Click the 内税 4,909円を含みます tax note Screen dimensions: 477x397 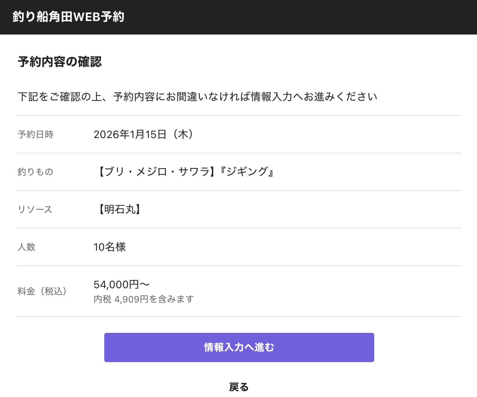(x=144, y=299)
